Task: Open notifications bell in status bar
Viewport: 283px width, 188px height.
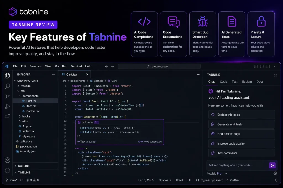Action: [x=276, y=180]
